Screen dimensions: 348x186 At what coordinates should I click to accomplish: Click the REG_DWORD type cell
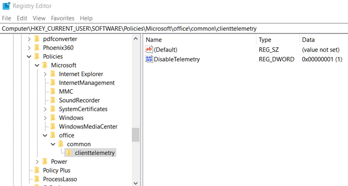point(276,60)
